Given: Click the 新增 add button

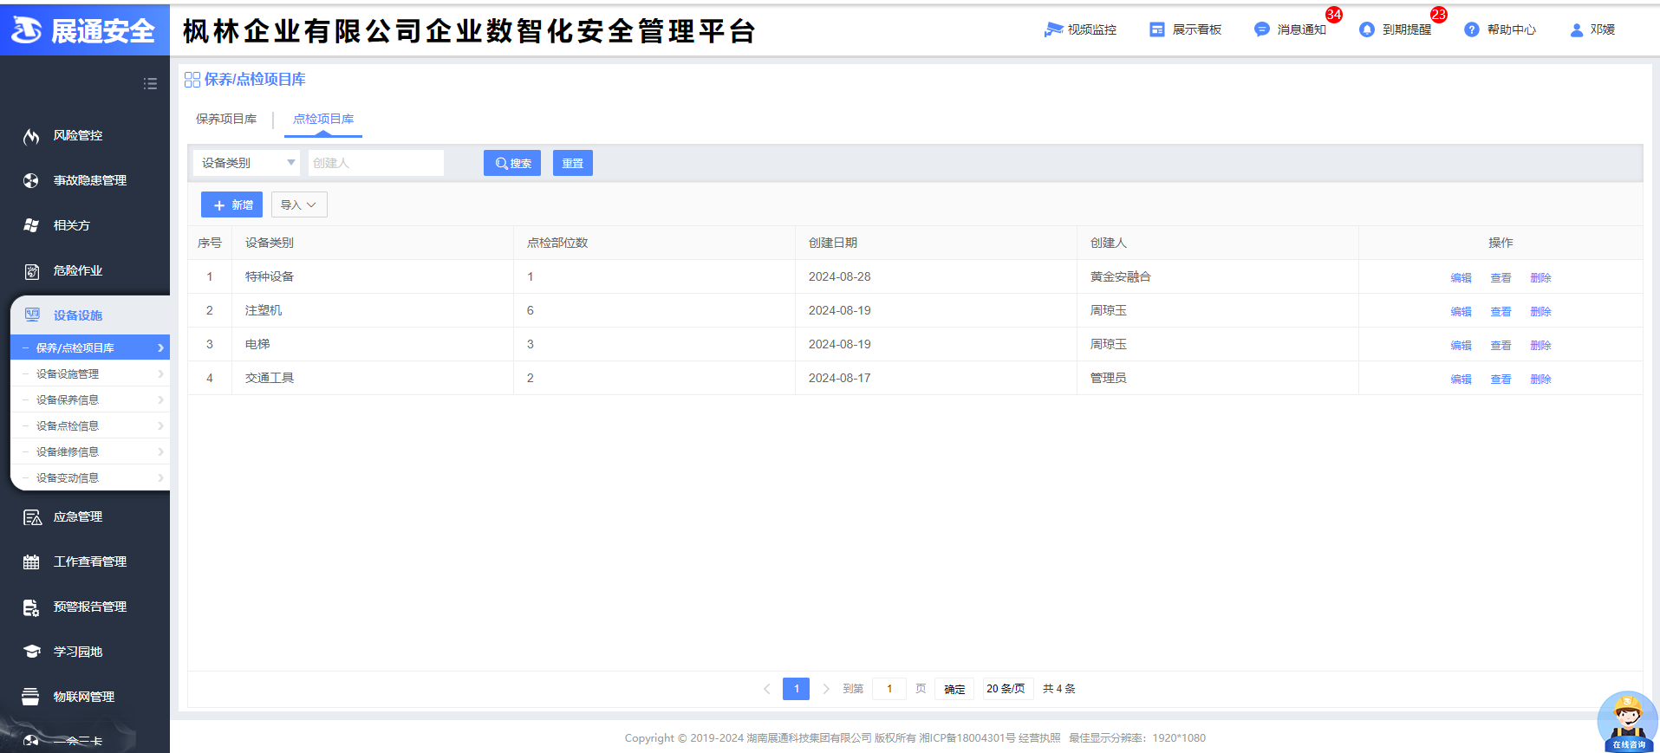Looking at the screenshot, I should [x=231, y=205].
